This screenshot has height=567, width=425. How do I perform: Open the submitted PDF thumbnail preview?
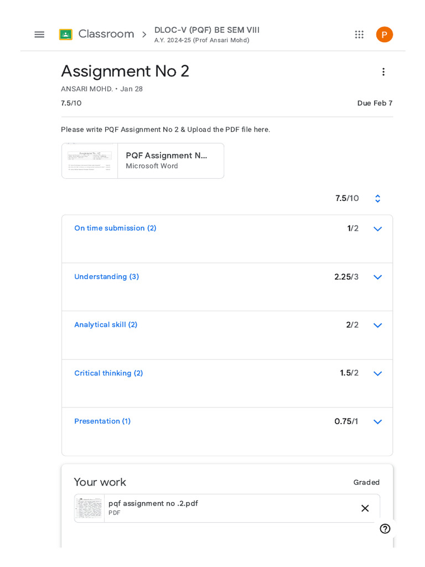point(90,508)
